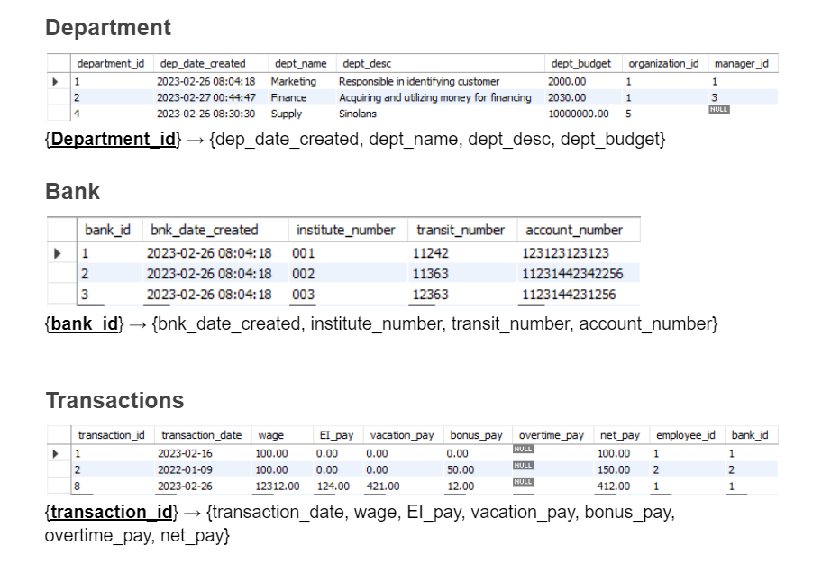This screenshot has height=564, width=840.
Task: Click the empty row selector beside department_id 2
Action: [58, 97]
